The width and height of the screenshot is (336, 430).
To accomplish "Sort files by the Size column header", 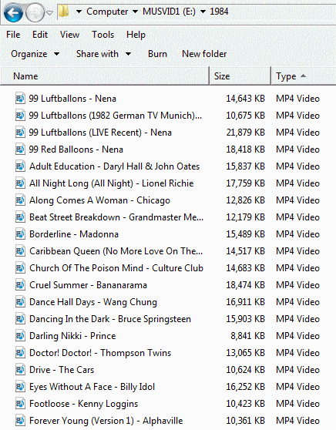I will (x=240, y=76).
